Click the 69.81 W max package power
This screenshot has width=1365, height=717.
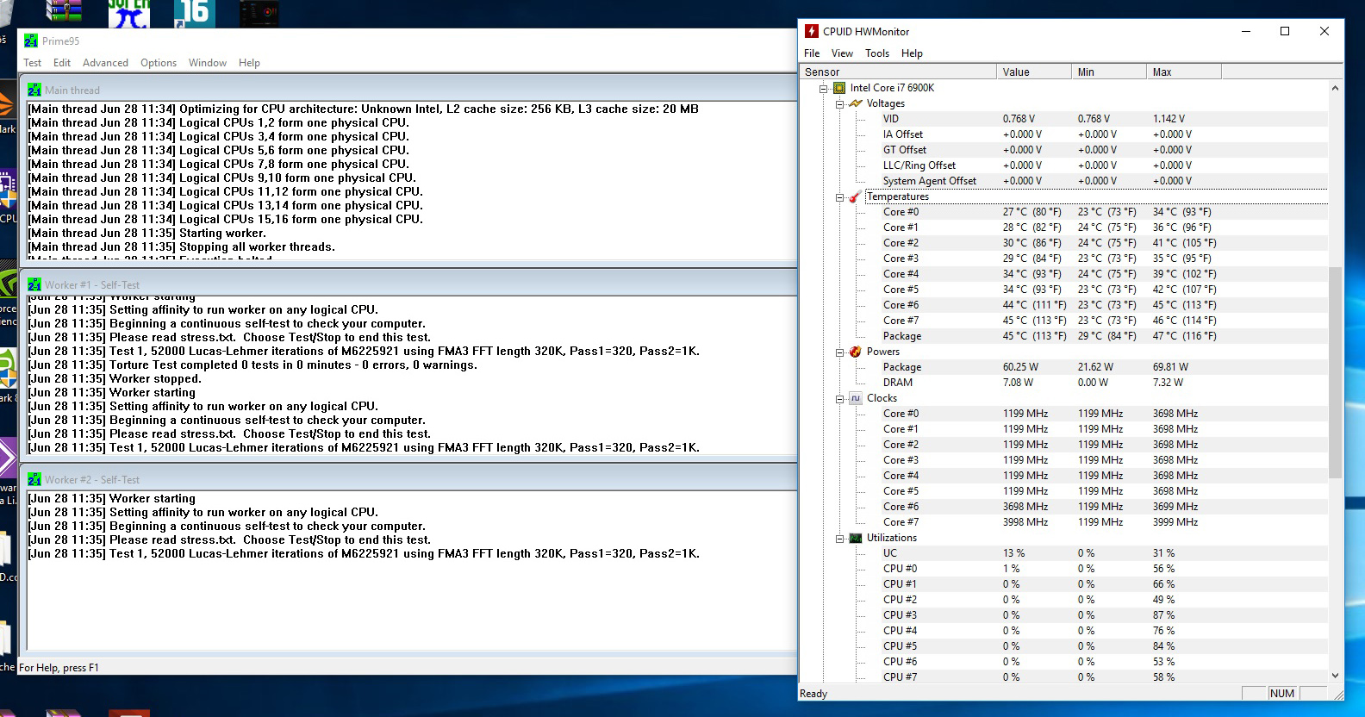click(x=1170, y=367)
